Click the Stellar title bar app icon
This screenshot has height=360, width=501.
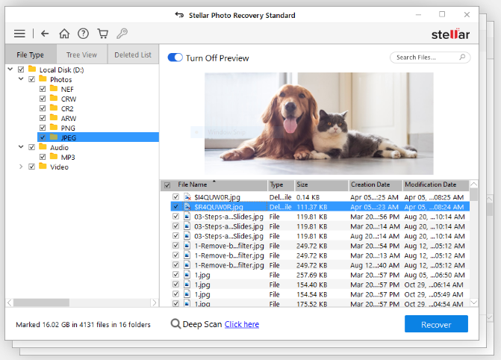179,15
